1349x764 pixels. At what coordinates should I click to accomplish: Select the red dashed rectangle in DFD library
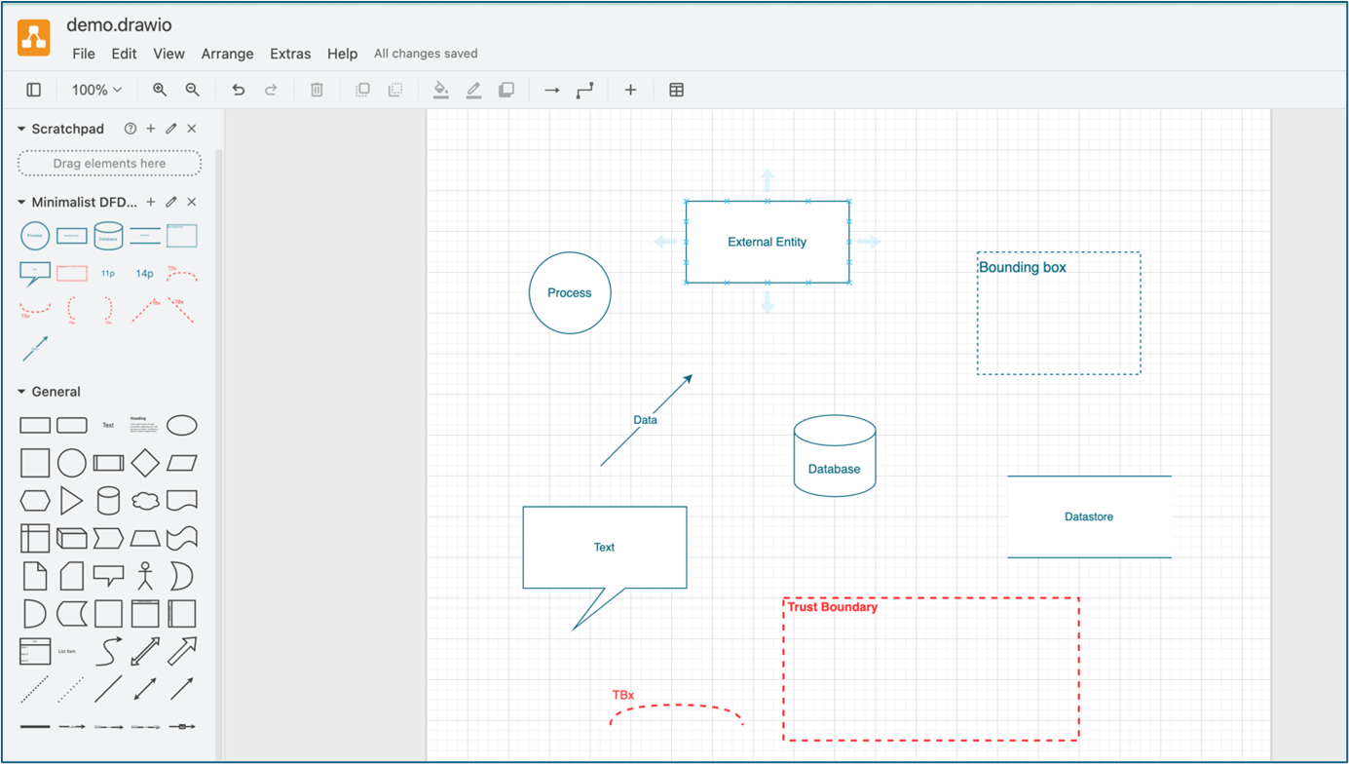click(x=71, y=274)
